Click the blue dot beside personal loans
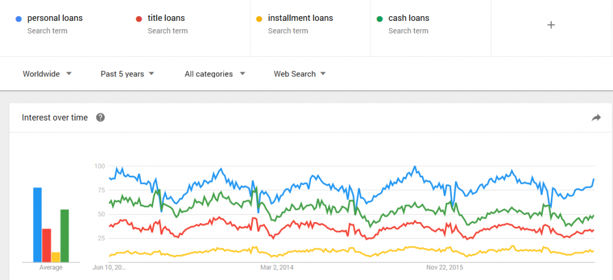613x280 pixels. (x=19, y=19)
